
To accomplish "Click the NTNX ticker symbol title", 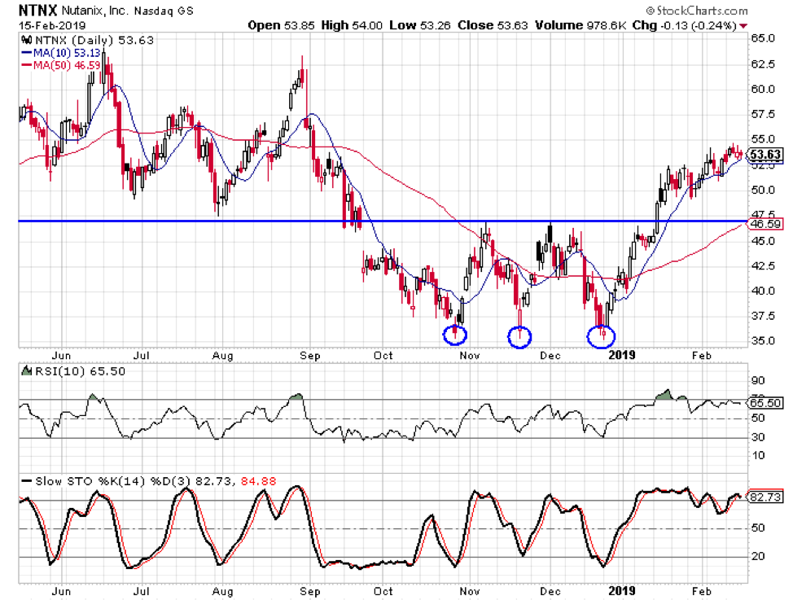I will click(38, 10).
